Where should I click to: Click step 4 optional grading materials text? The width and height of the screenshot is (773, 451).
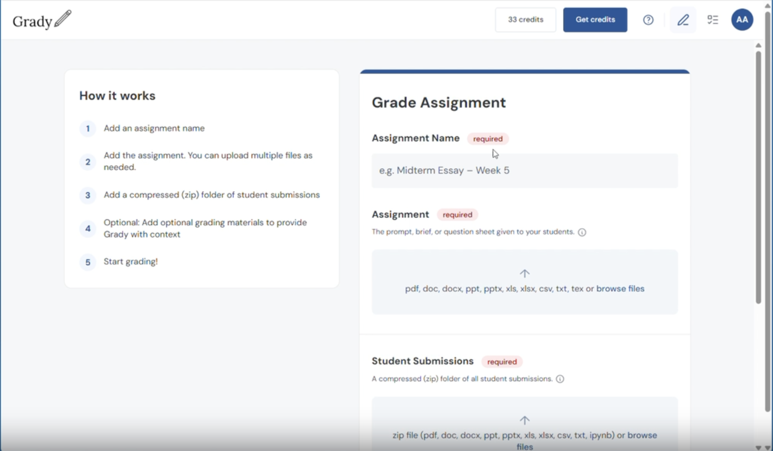tap(205, 228)
